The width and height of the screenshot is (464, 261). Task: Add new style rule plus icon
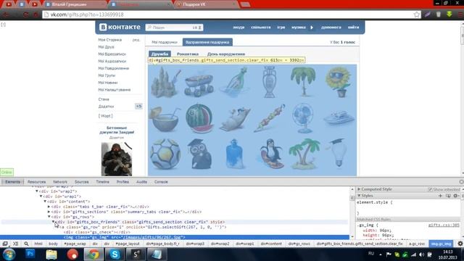click(x=440, y=196)
